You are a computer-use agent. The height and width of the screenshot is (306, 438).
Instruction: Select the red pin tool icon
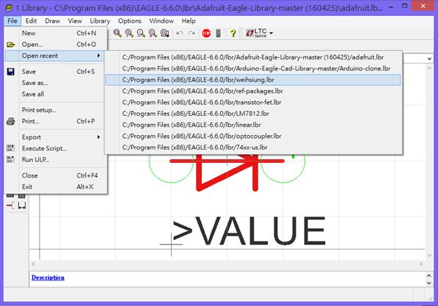click(10, 205)
